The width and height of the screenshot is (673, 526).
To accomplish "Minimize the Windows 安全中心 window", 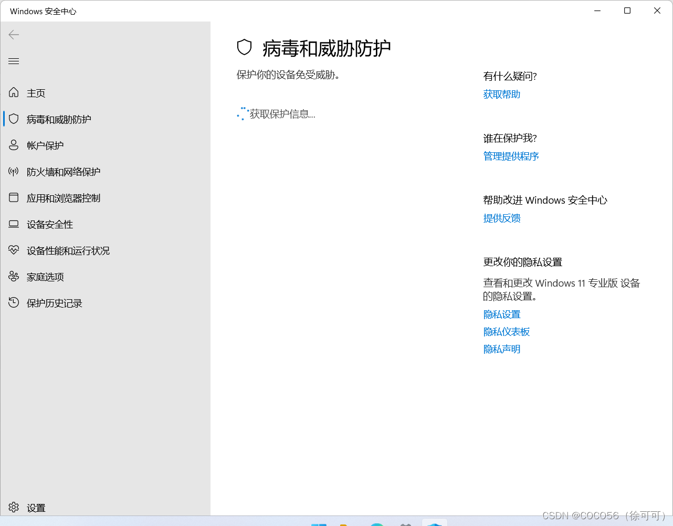I will (597, 10).
